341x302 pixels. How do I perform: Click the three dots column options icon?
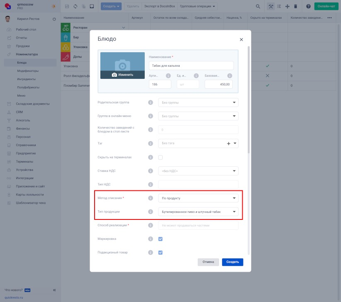329,18
